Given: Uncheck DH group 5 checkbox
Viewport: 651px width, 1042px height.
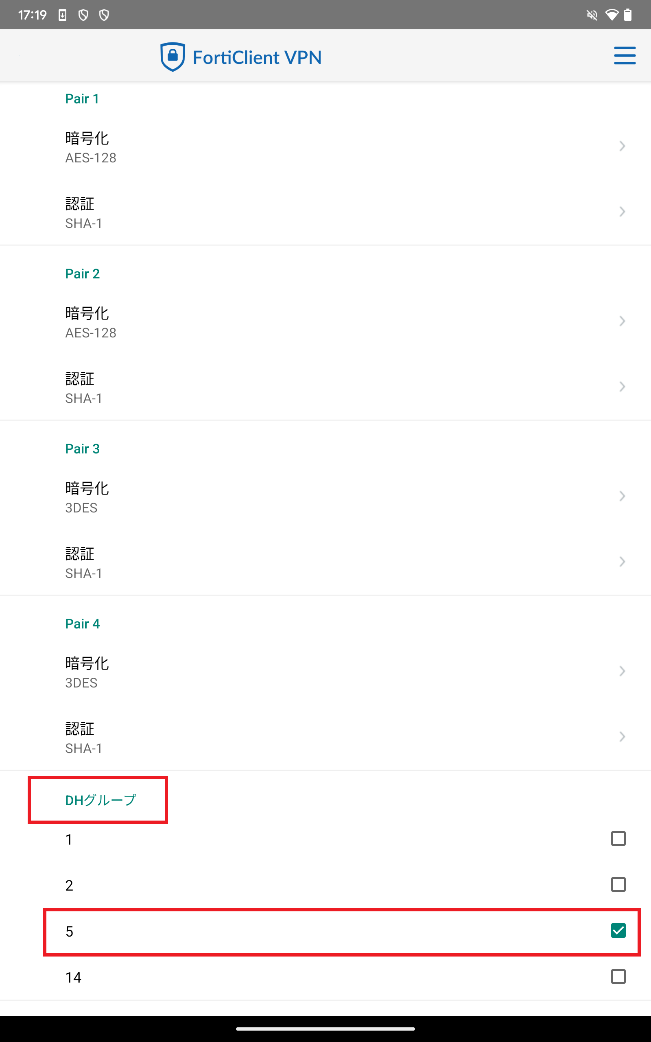Looking at the screenshot, I should click(x=618, y=930).
